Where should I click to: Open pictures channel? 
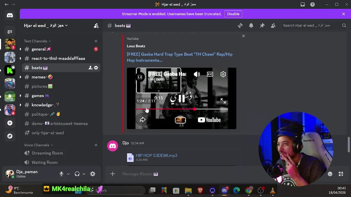click(61, 86)
